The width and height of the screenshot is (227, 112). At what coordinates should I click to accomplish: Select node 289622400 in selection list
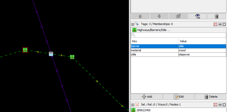[178, 110]
